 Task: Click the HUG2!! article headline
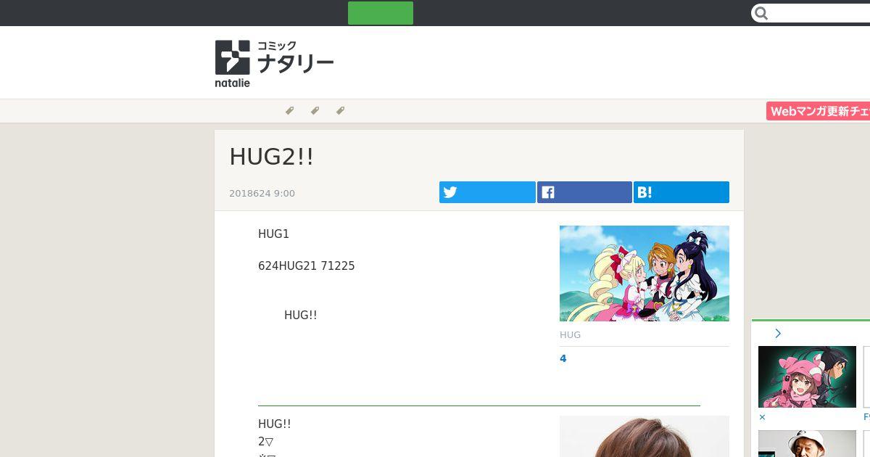pos(272,156)
